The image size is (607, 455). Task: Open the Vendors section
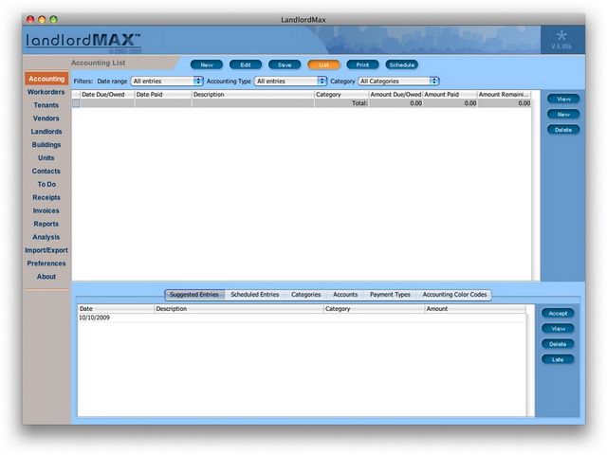coord(46,118)
